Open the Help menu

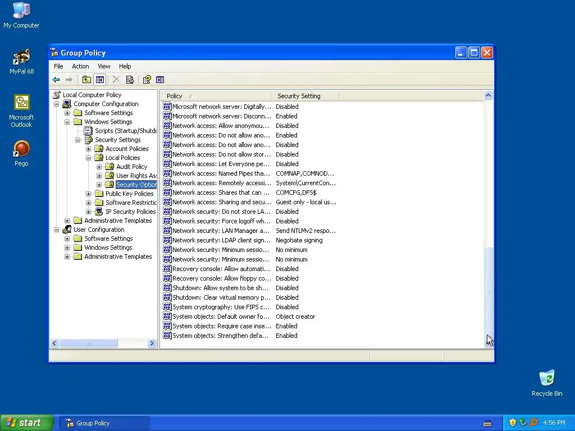pyautogui.click(x=125, y=66)
